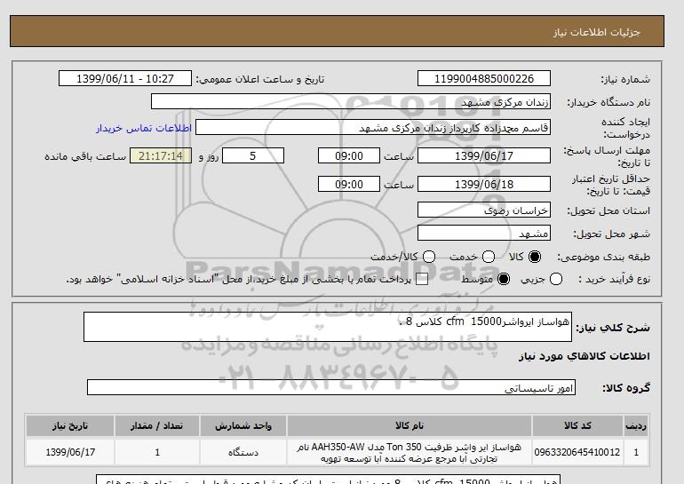
Task: Select the کالا/خدمت radio button
Action: coord(429,257)
